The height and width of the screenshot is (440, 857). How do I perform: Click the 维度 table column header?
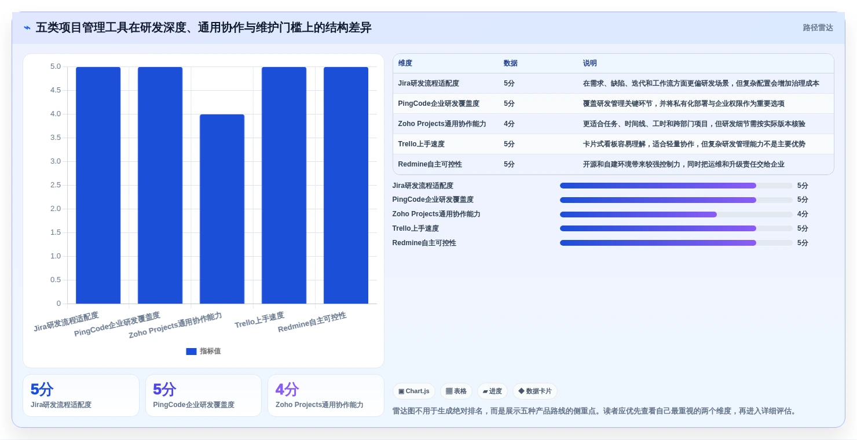click(405, 64)
